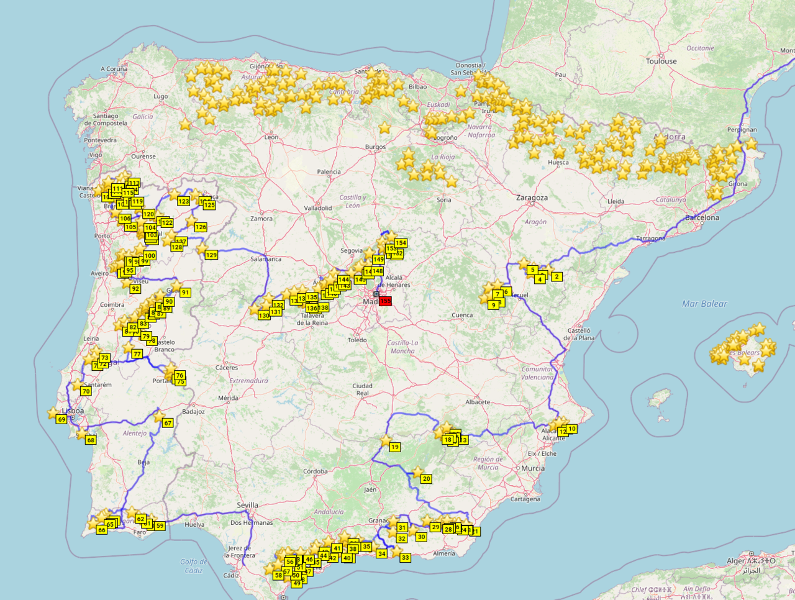Select the star beside waypoint 69 near Lisboa
The width and height of the screenshot is (795, 600).
click(x=53, y=412)
